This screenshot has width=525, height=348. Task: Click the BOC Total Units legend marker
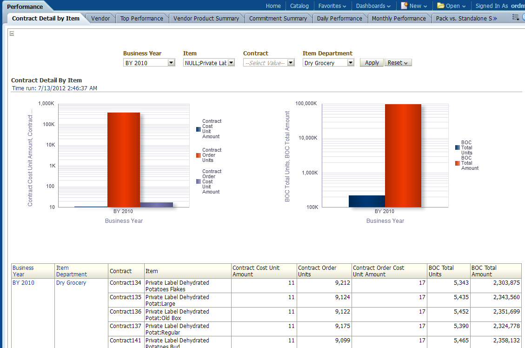click(x=458, y=147)
